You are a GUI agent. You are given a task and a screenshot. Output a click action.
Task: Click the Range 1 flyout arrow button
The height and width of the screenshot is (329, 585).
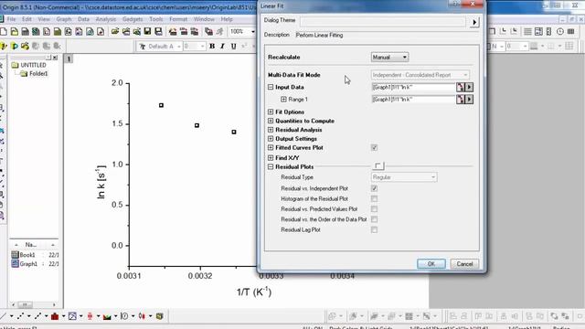tap(469, 100)
